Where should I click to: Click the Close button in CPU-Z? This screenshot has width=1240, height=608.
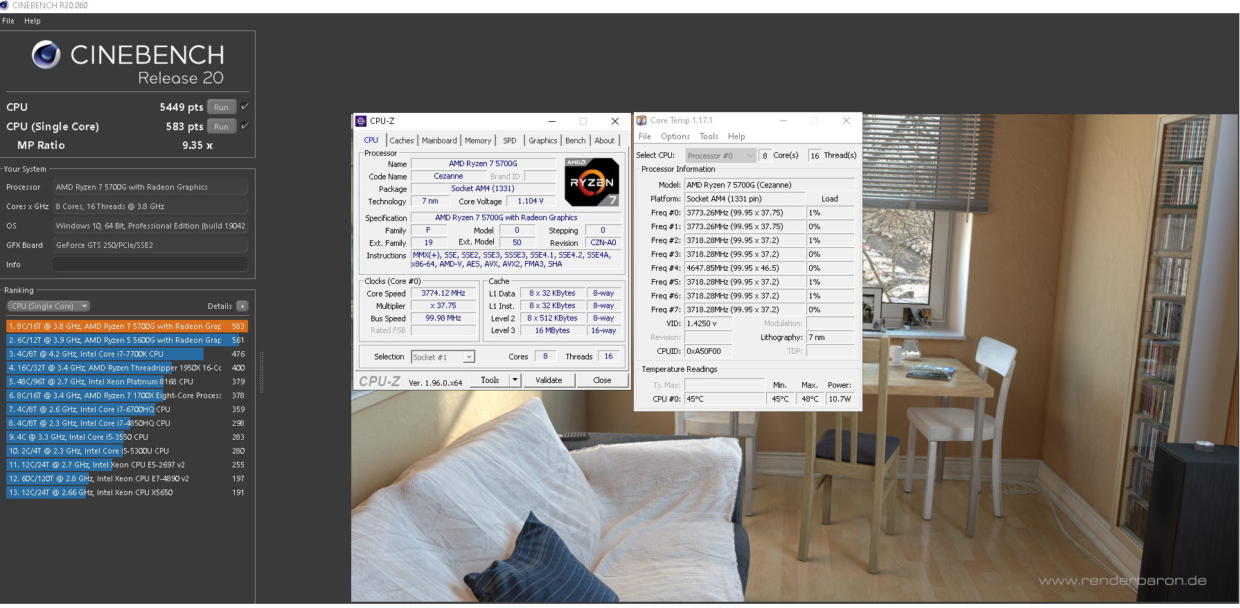[602, 380]
